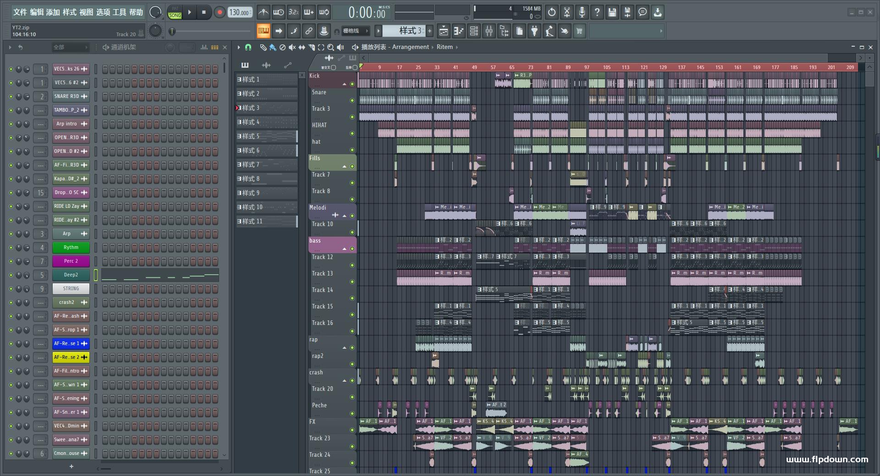Click the Deep2 channel button
This screenshot has width=880, height=476.
(x=71, y=275)
